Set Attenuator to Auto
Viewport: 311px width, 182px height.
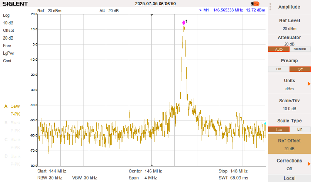pyautogui.click(x=279, y=49)
